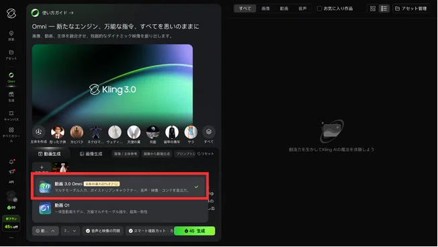438x247 pixels.
Task: Open the 使い方ガイド link
Action: coord(58,13)
